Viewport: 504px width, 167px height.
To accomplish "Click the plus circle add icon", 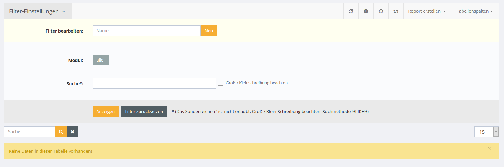I will click(366, 11).
